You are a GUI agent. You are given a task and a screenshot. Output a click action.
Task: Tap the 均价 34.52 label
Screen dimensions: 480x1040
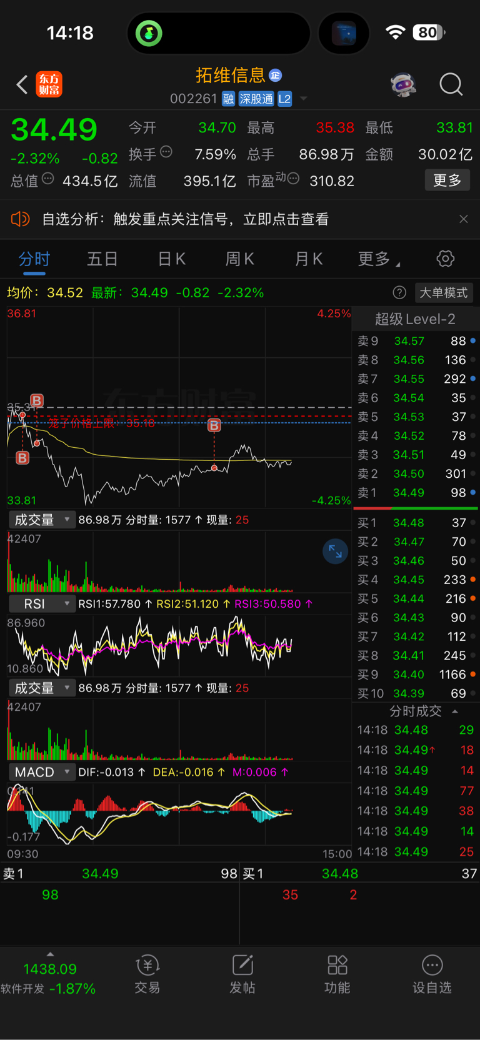click(44, 292)
